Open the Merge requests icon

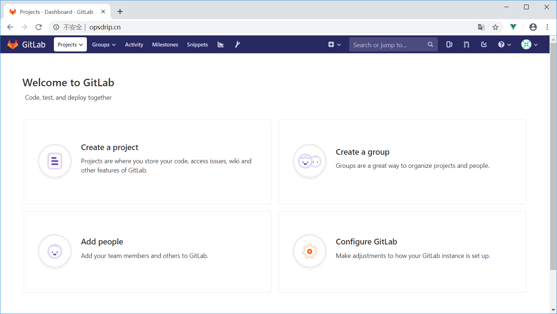pos(467,44)
